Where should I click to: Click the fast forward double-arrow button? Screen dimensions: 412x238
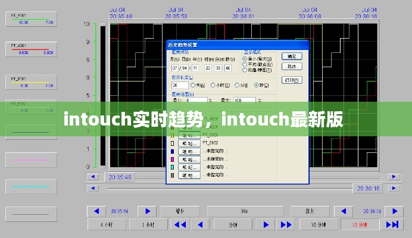coord(286,224)
